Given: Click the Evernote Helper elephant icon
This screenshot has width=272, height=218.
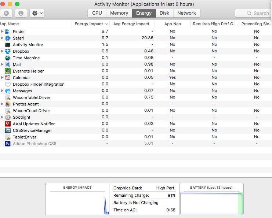Looking at the screenshot, I should coord(8,71).
